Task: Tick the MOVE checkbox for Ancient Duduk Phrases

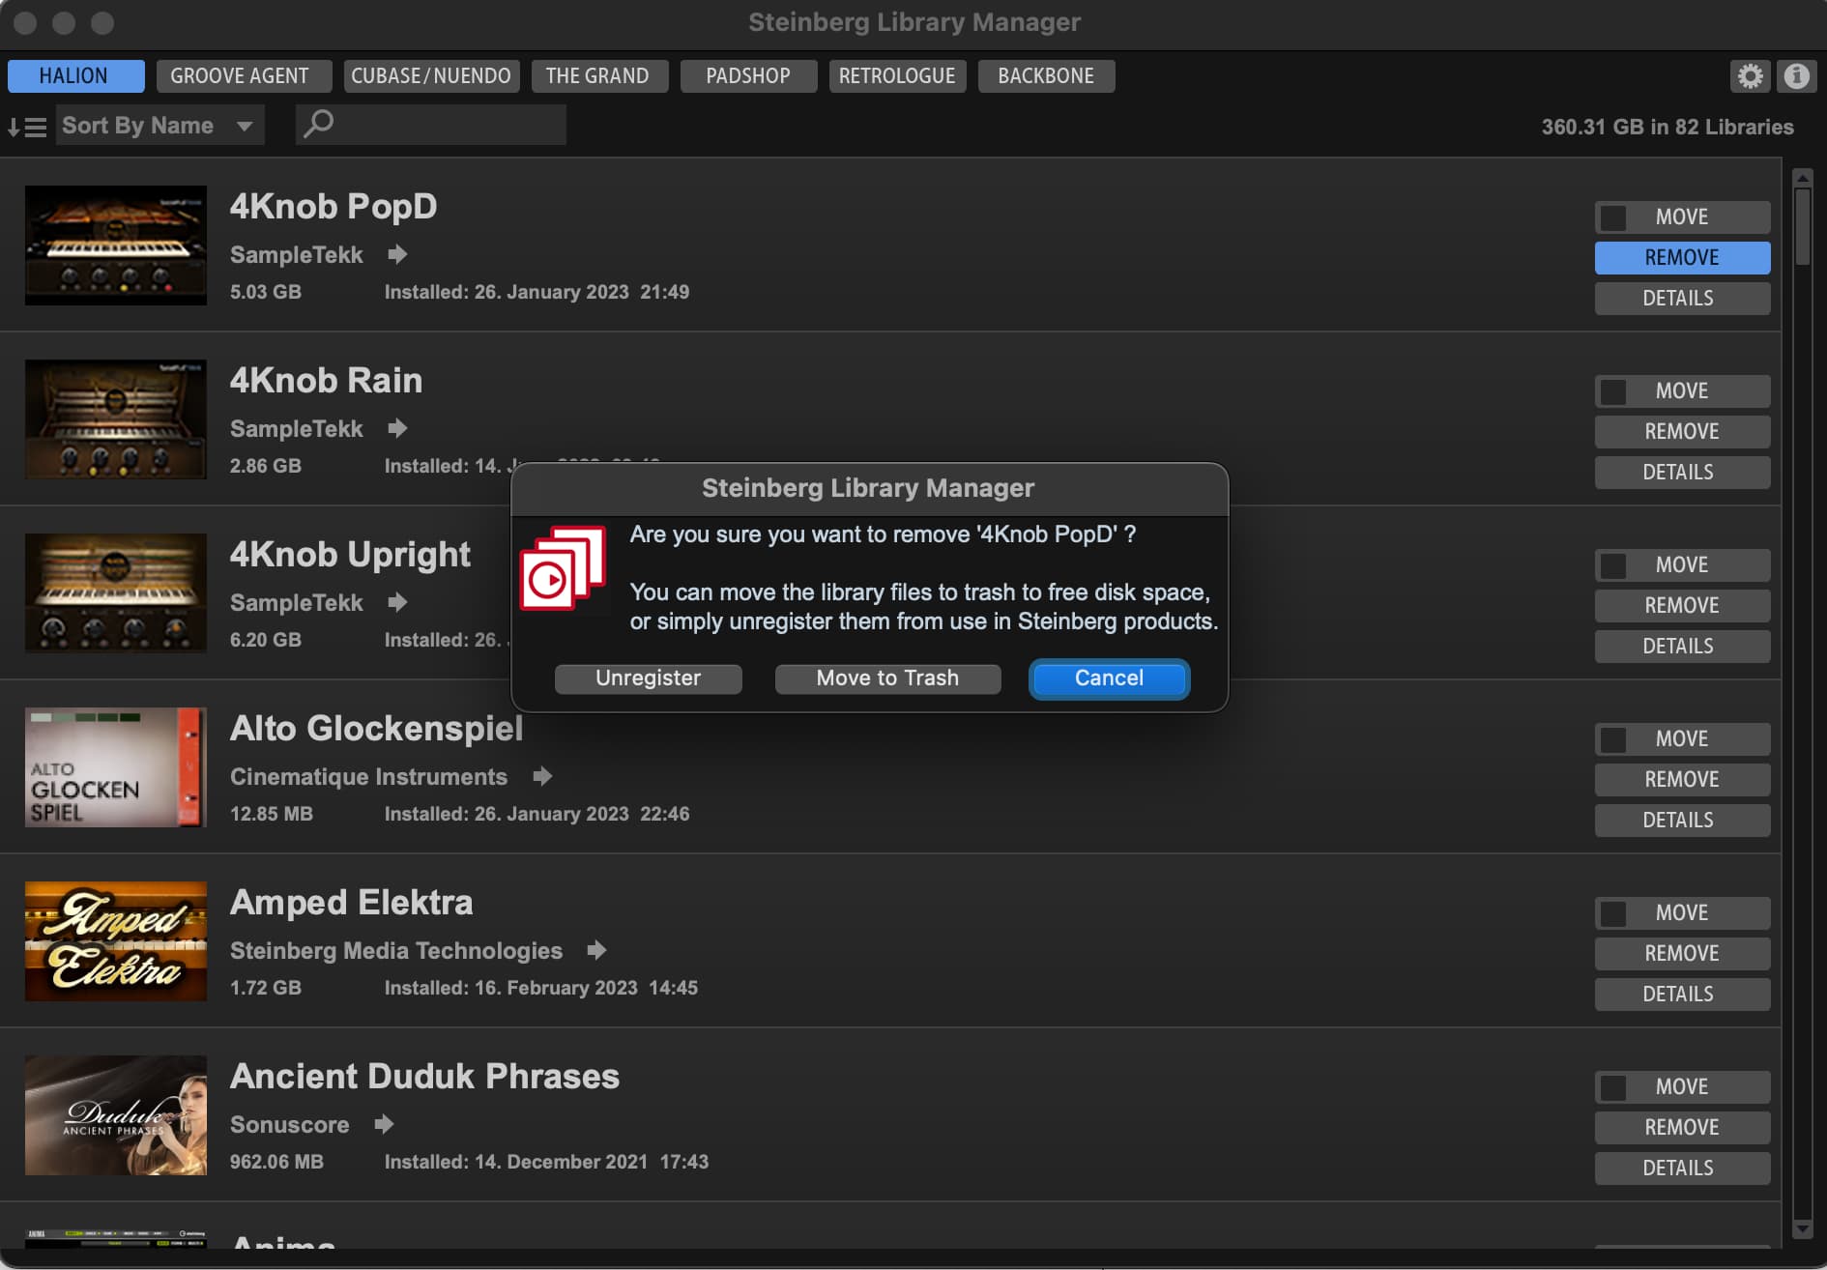Action: pyautogui.click(x=1612, y=1087)
